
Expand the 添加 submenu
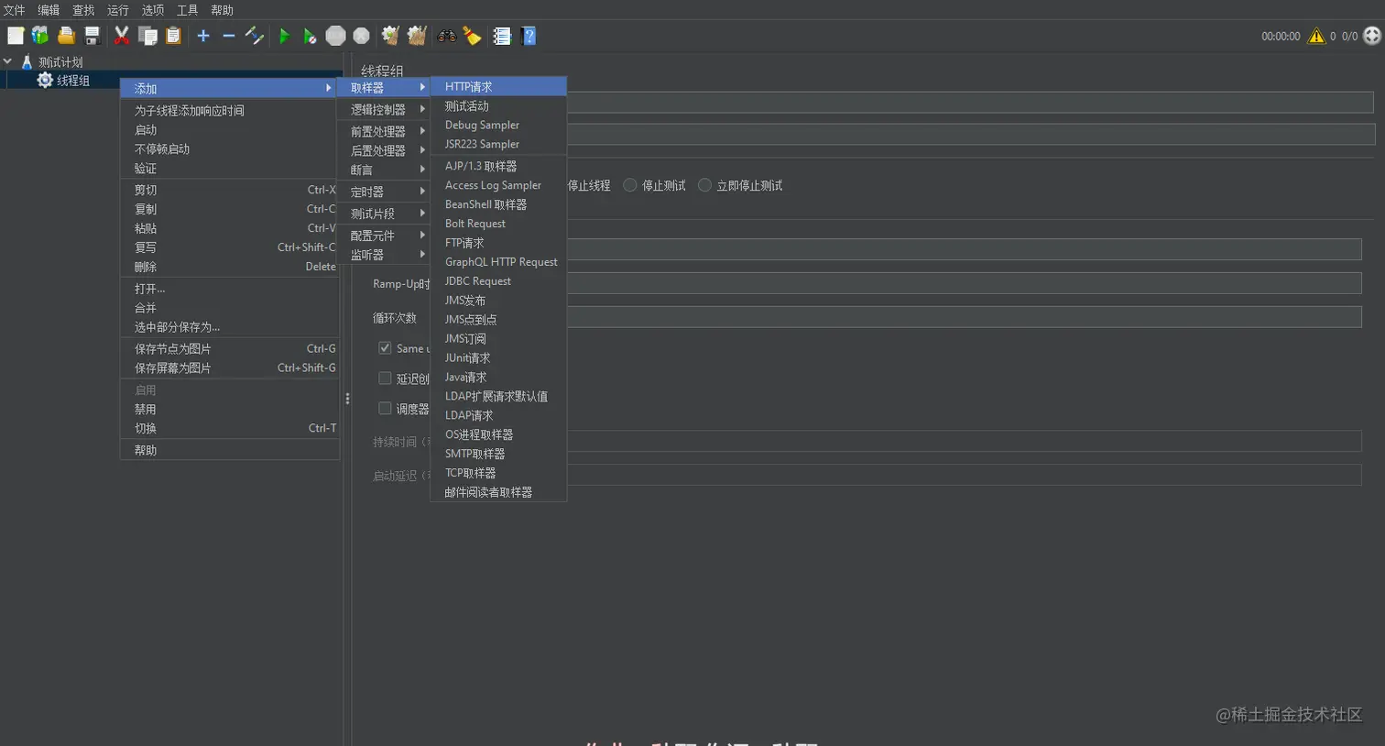(x=230, y=88)
